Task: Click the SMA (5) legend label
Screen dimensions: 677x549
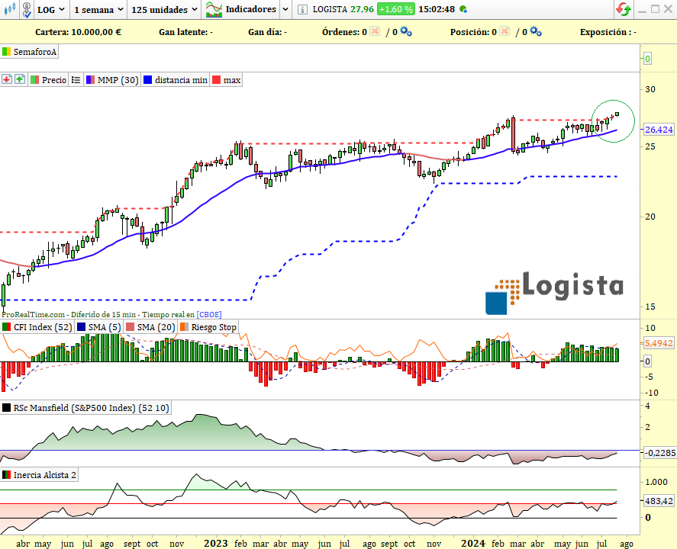Action: click(x=99, y=327)
